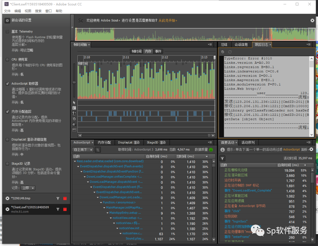Image resolution: width=318 pixels, height=246 pixels.
Task: Select activity 事件 "DownLoadEvent_Complete"
Action: (x=248, y=190)
